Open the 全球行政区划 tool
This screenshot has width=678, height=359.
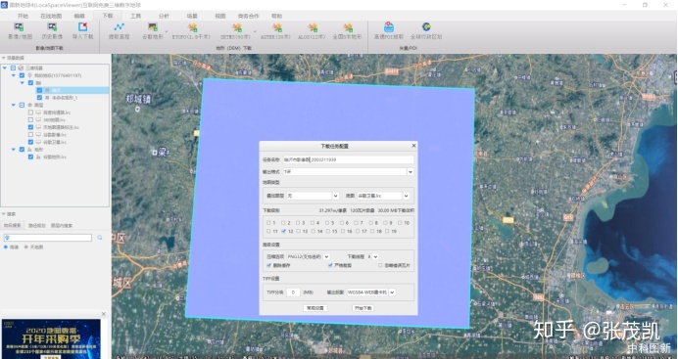click(x=426, y=31)
